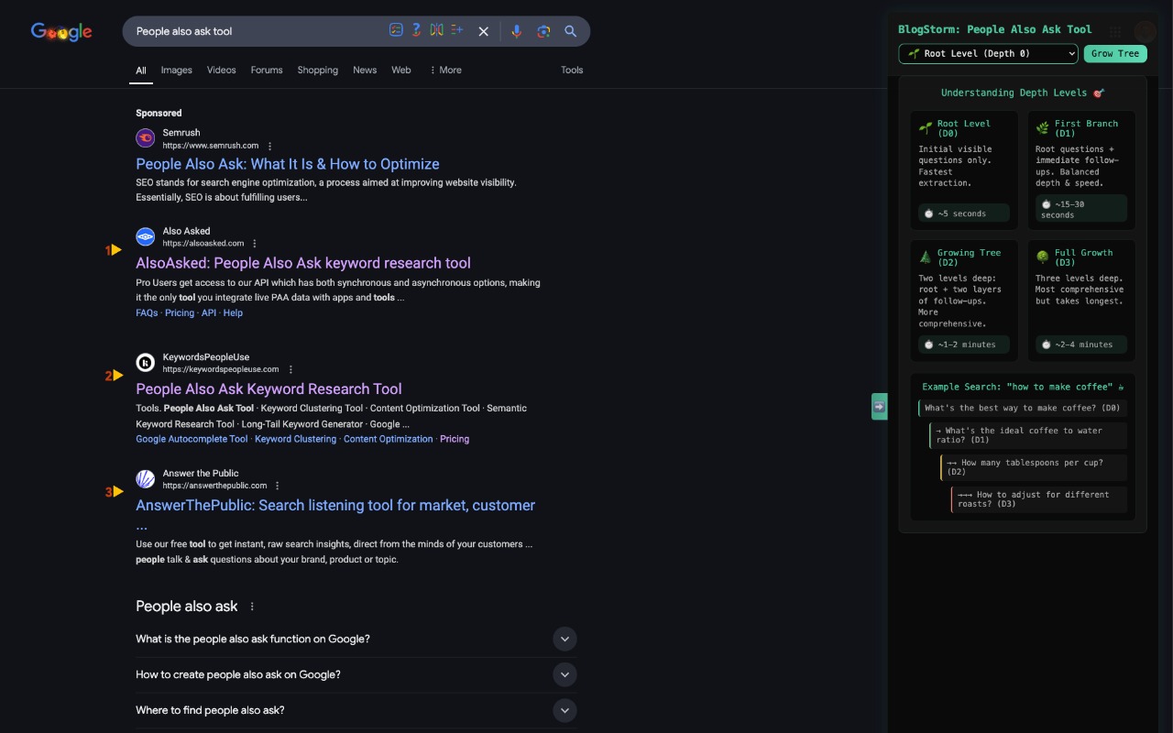Click "What's the ideal coffee to water ratio?" row
The width and height of the screenshot is (1173, 733).
click(x=1028, y=435)
